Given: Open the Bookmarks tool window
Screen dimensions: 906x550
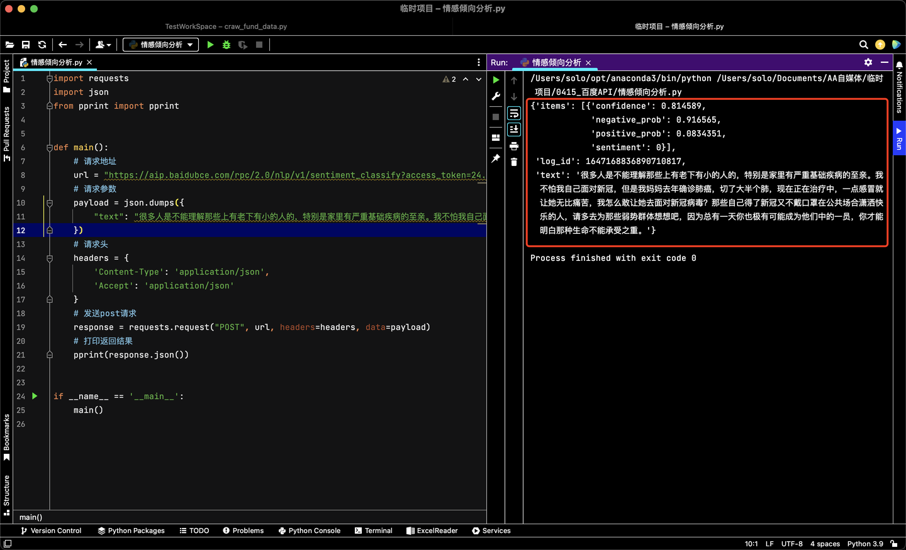Looking at the screenshot, I should coord(6,437).
